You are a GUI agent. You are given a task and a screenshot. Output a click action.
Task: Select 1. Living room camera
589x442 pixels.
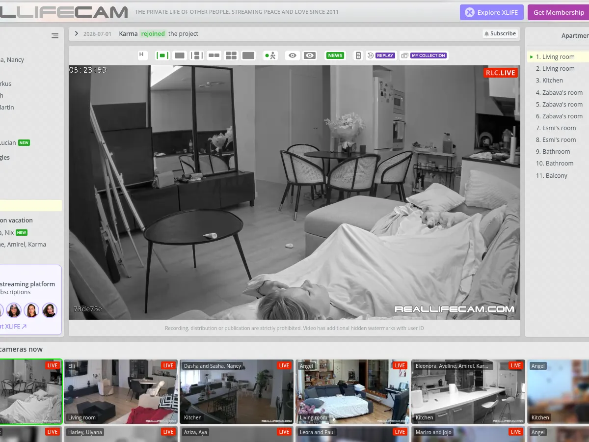[x=558, y=57]
